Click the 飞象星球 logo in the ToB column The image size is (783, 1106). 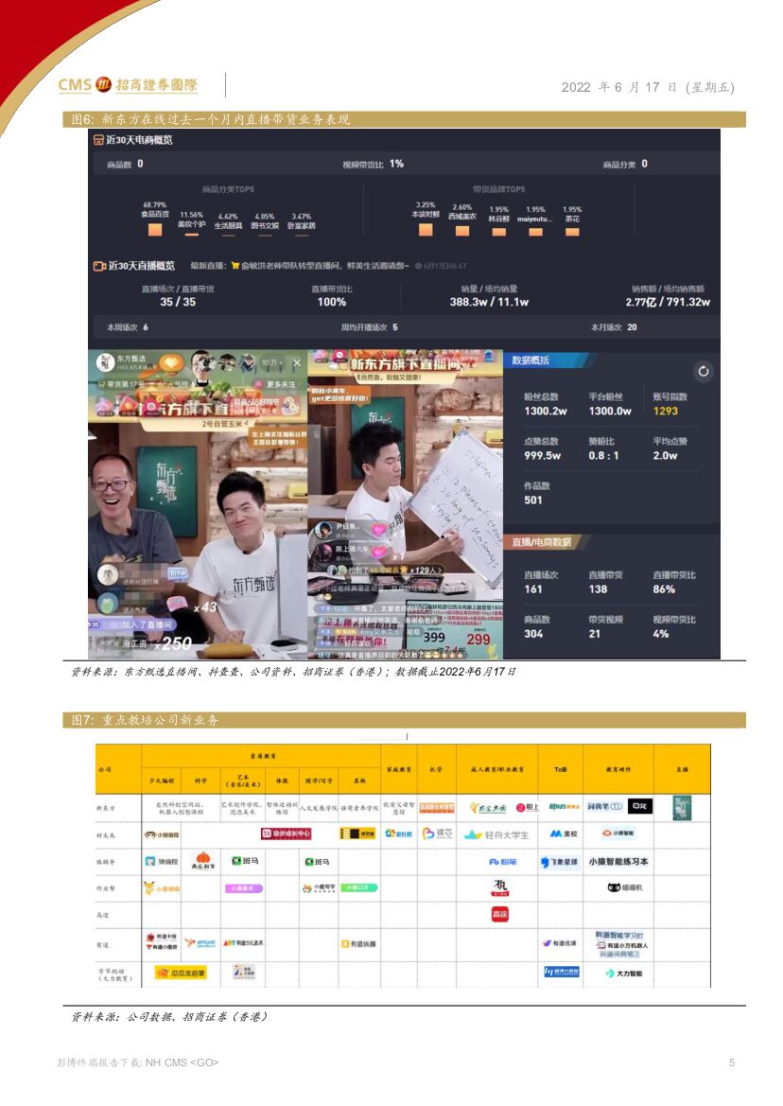pyautogui.click(x=560, y=861)
